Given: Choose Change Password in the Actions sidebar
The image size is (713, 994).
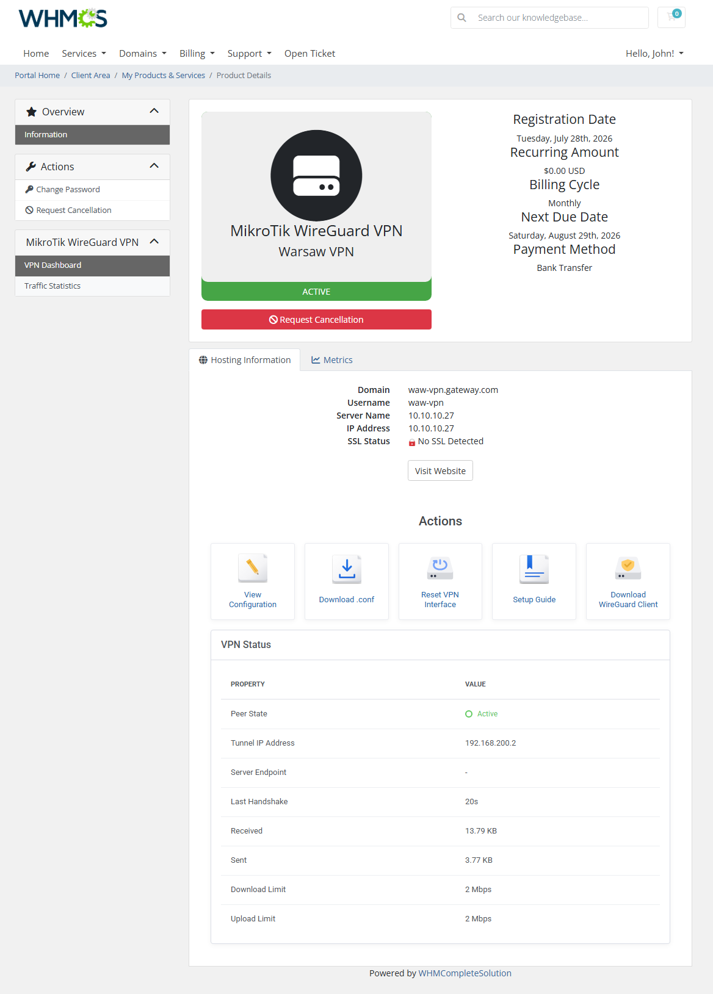Looking at the screenshot, I should (92, 190).
